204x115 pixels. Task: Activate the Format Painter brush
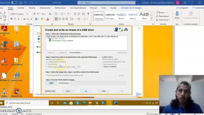[5, 20]
